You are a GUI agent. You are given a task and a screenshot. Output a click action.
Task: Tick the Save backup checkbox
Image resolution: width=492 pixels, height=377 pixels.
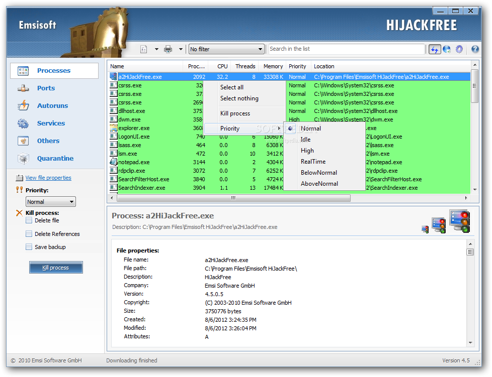coord(29,247)
